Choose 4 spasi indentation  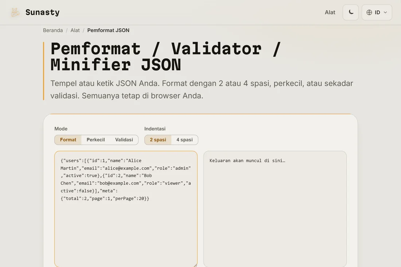[184, 140]
